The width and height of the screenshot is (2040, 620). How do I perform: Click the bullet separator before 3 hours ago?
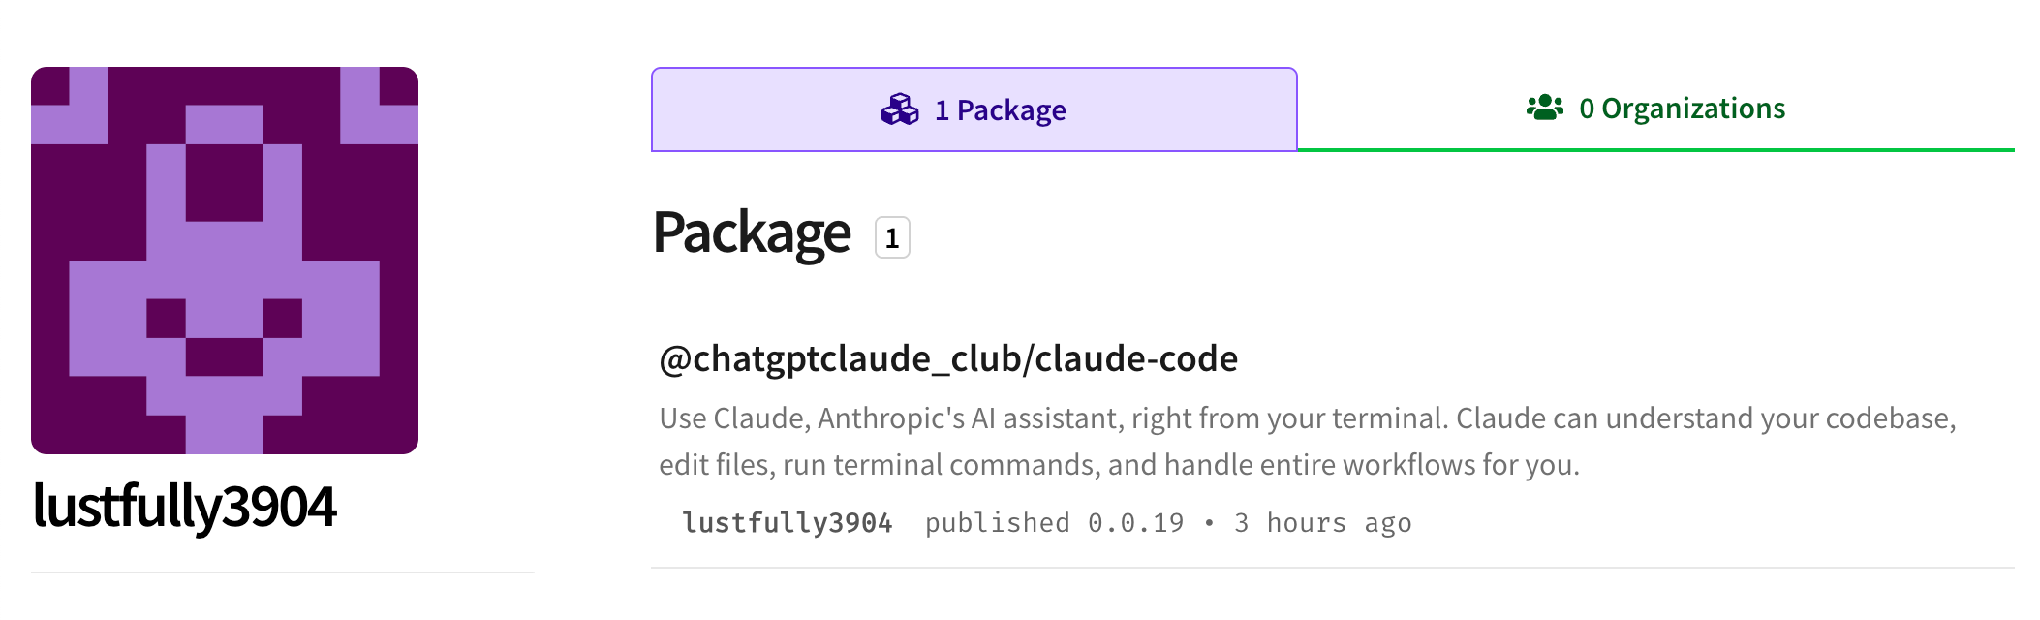pos(1209,523)
